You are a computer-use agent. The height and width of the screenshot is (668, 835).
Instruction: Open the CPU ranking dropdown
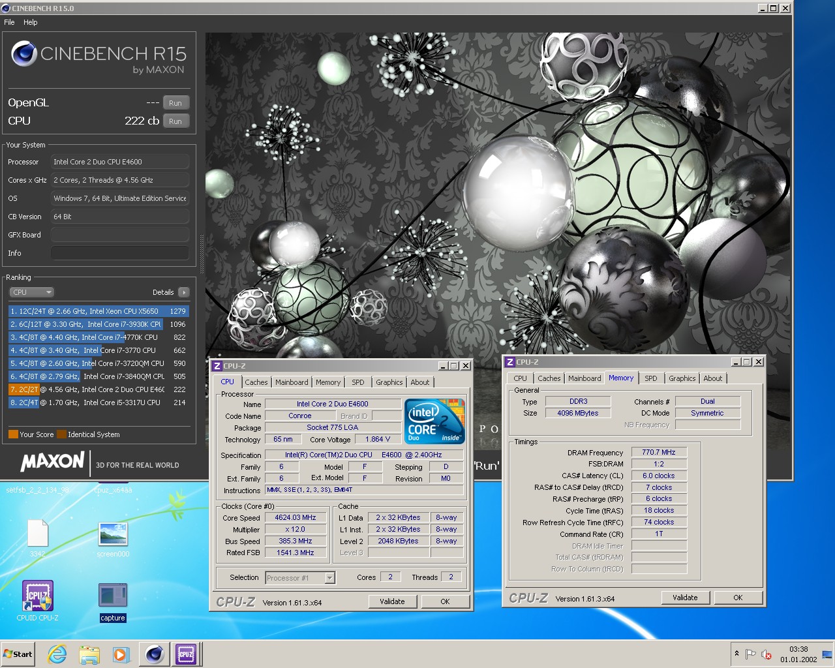31,292
